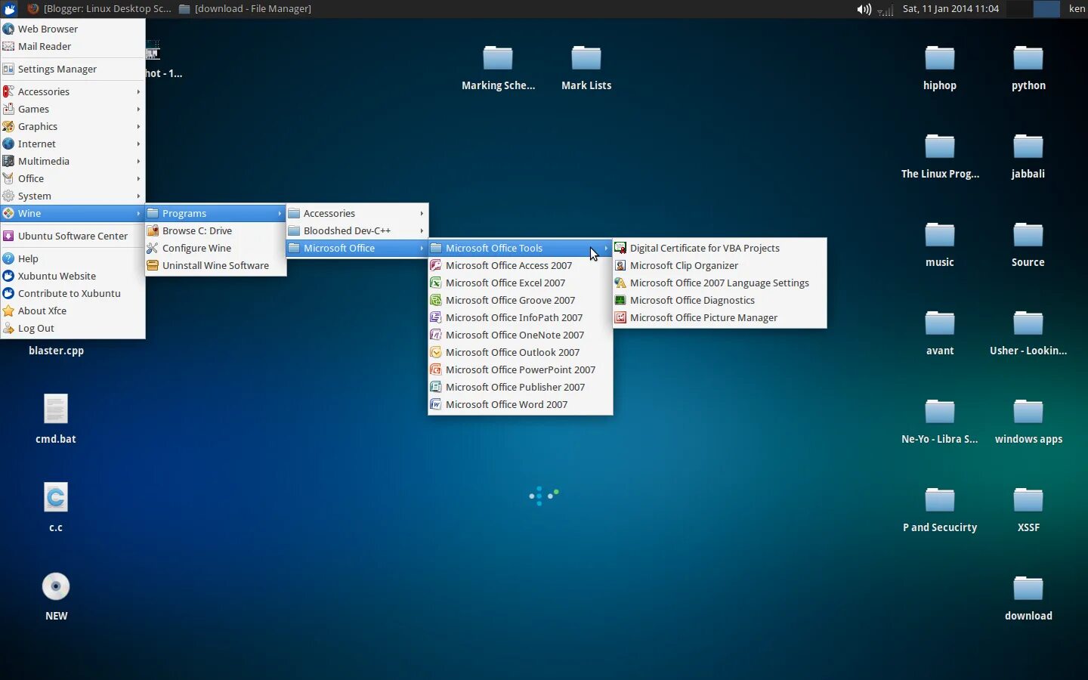
Task: Expand the Wine Accessories submenu arrow
Action: [x=422, y=213]
